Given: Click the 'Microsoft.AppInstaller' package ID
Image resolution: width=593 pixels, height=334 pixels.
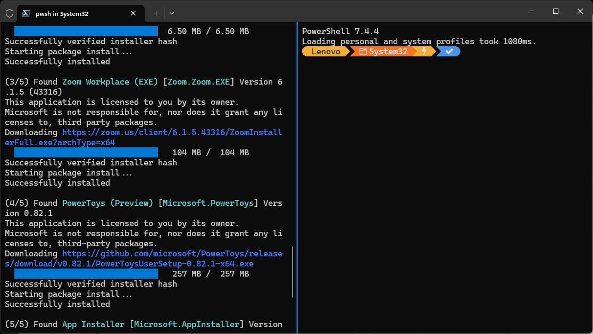Looking at the screenshot, I should [x=187, y=324].
